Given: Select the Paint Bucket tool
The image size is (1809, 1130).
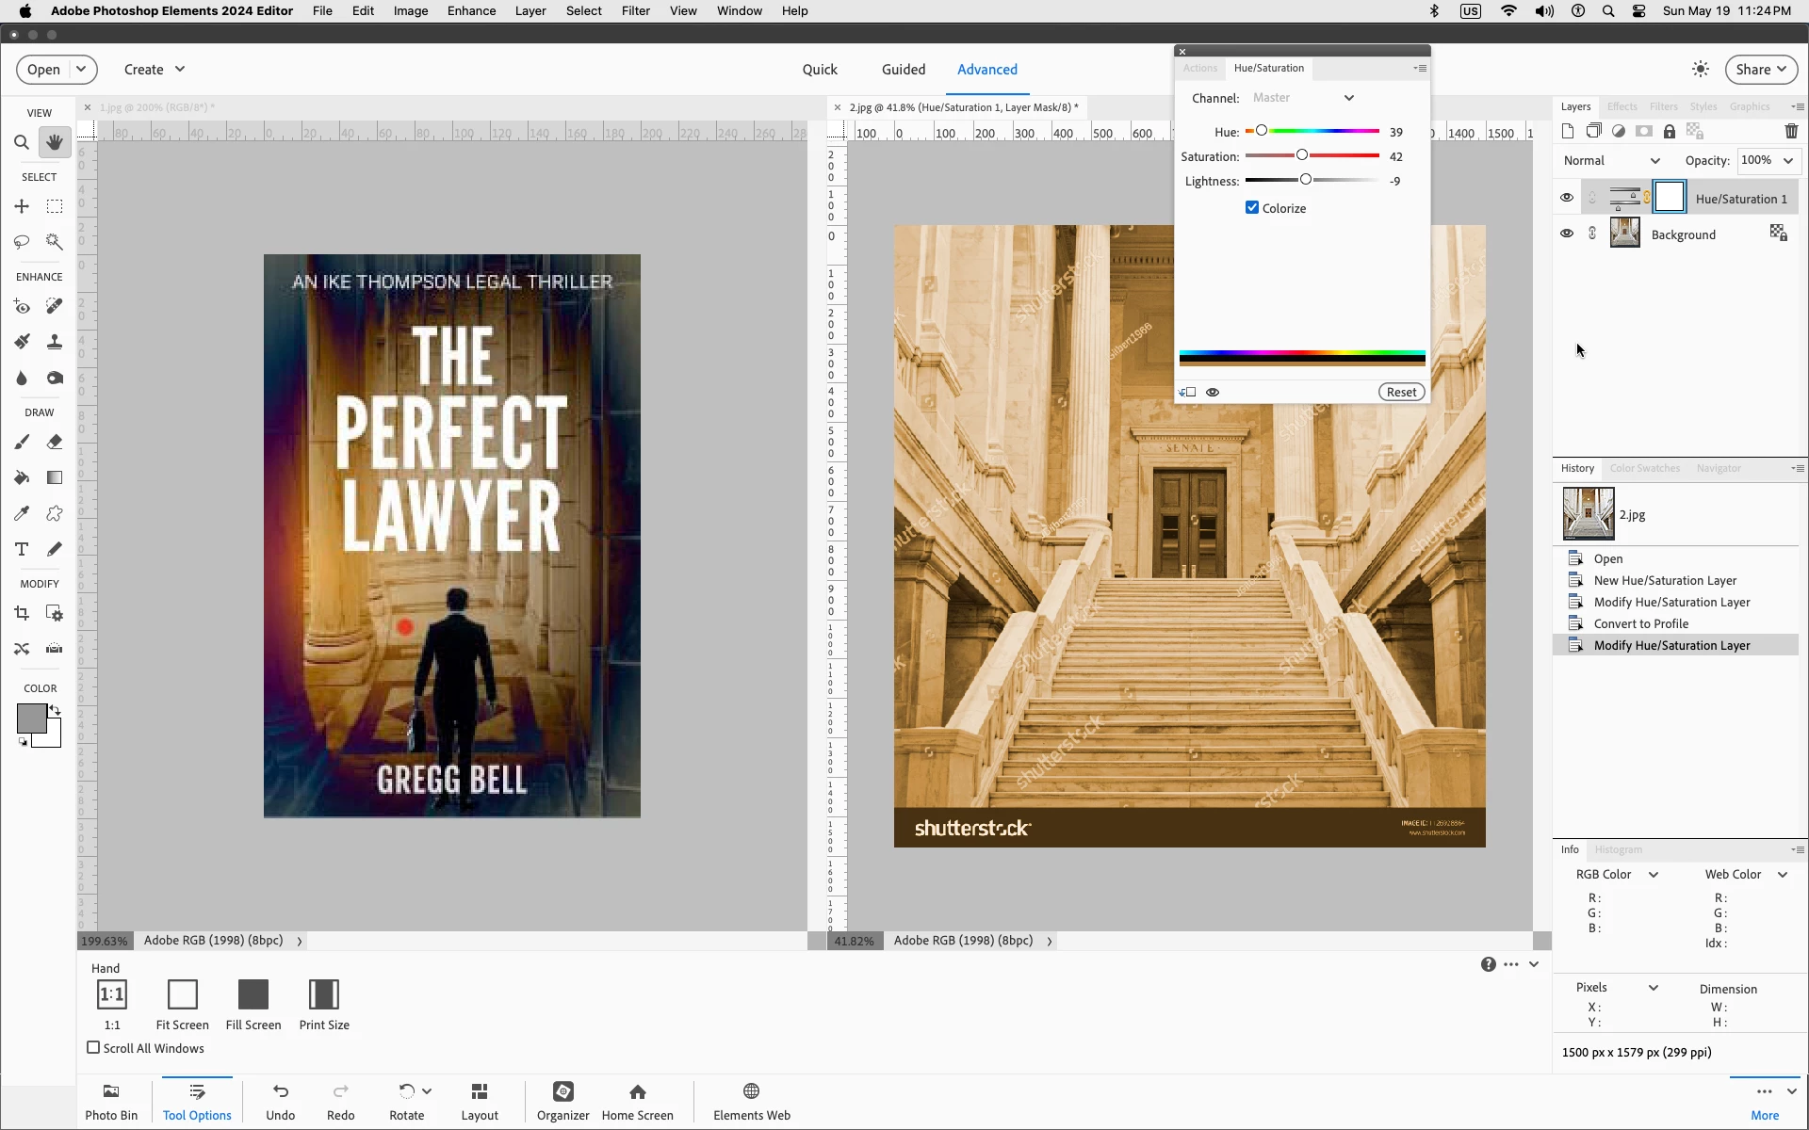Looking at the screenshot, I should pyautogui.click(x=22, y=477).
